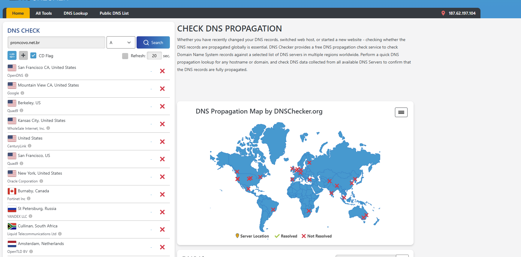Show info for YANDEX LLC

click(x=31, y=216)
